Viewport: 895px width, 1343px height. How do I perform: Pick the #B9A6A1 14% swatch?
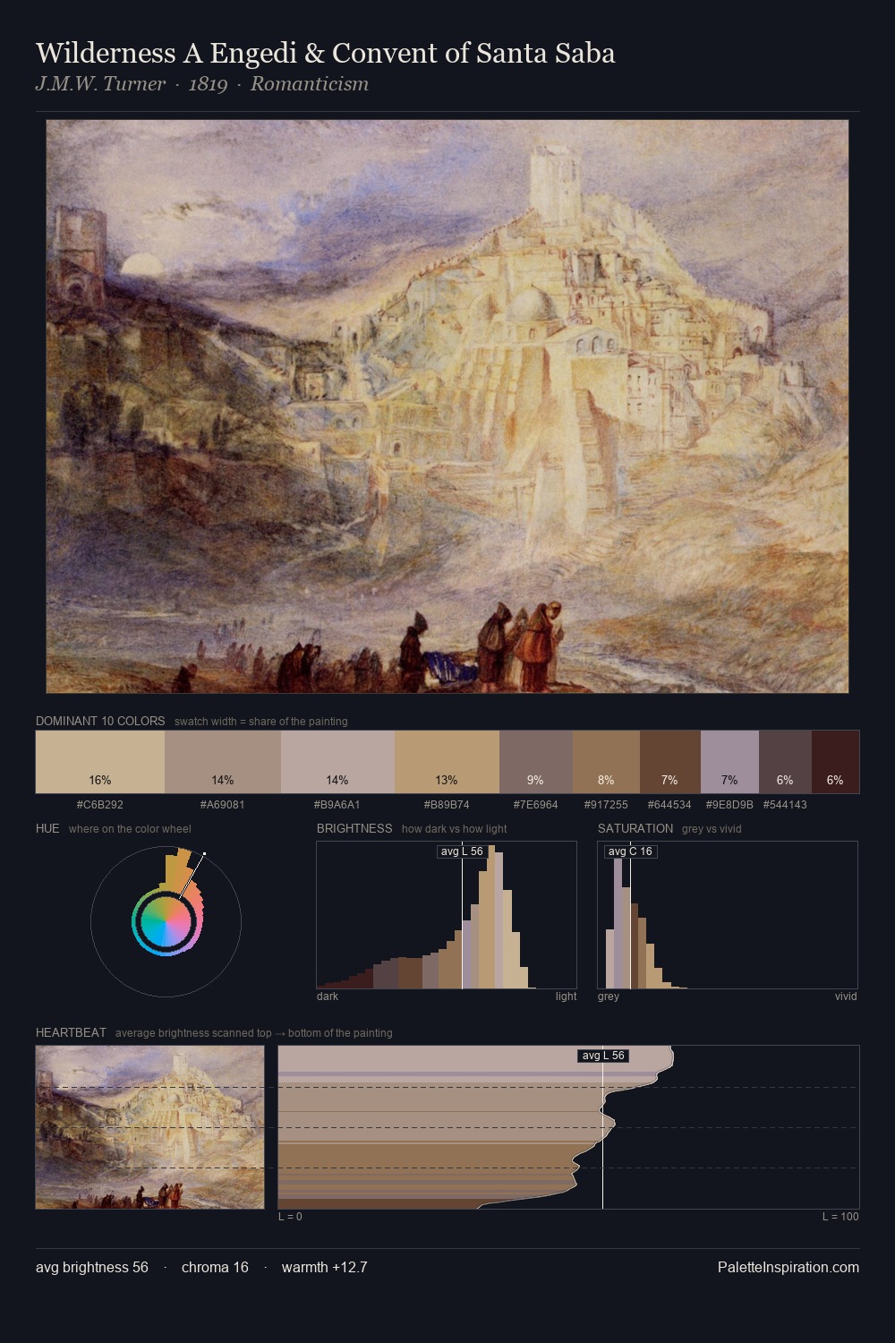337,762
